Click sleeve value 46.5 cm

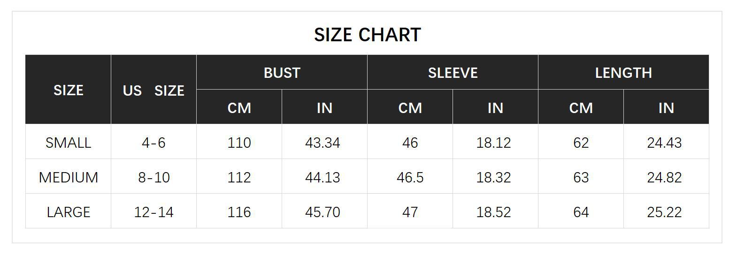(410, 177)
